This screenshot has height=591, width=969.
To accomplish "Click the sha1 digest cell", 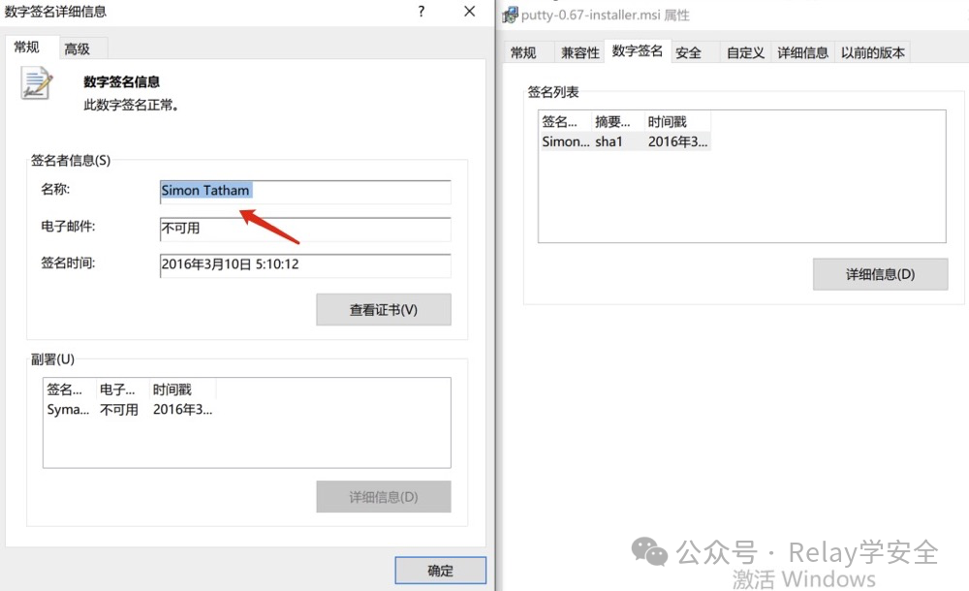I will click(609, 141).
